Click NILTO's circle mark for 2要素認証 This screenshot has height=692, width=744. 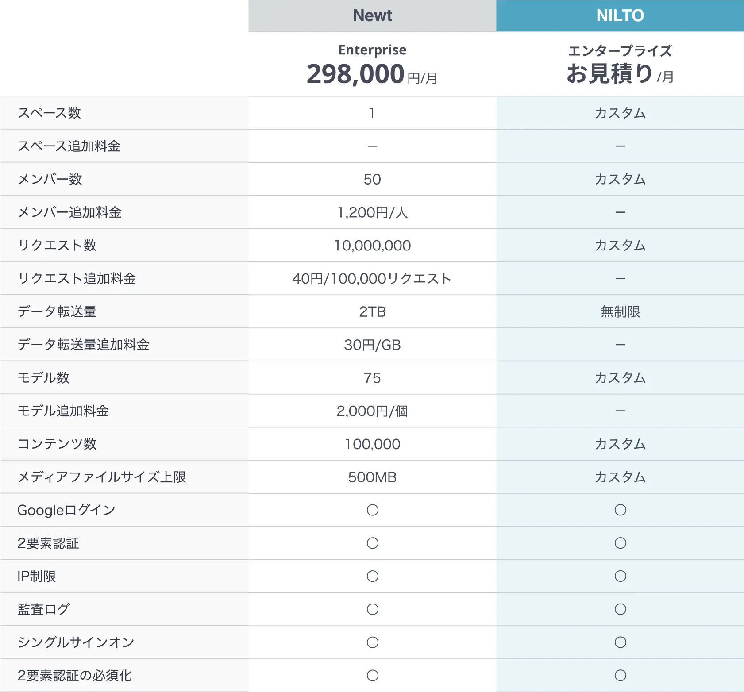(621, 543)
